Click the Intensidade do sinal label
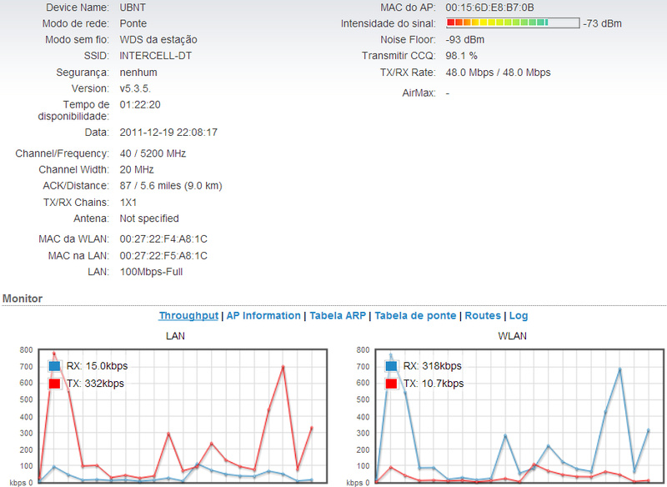 pyautogui.click(x=388, y=23)
